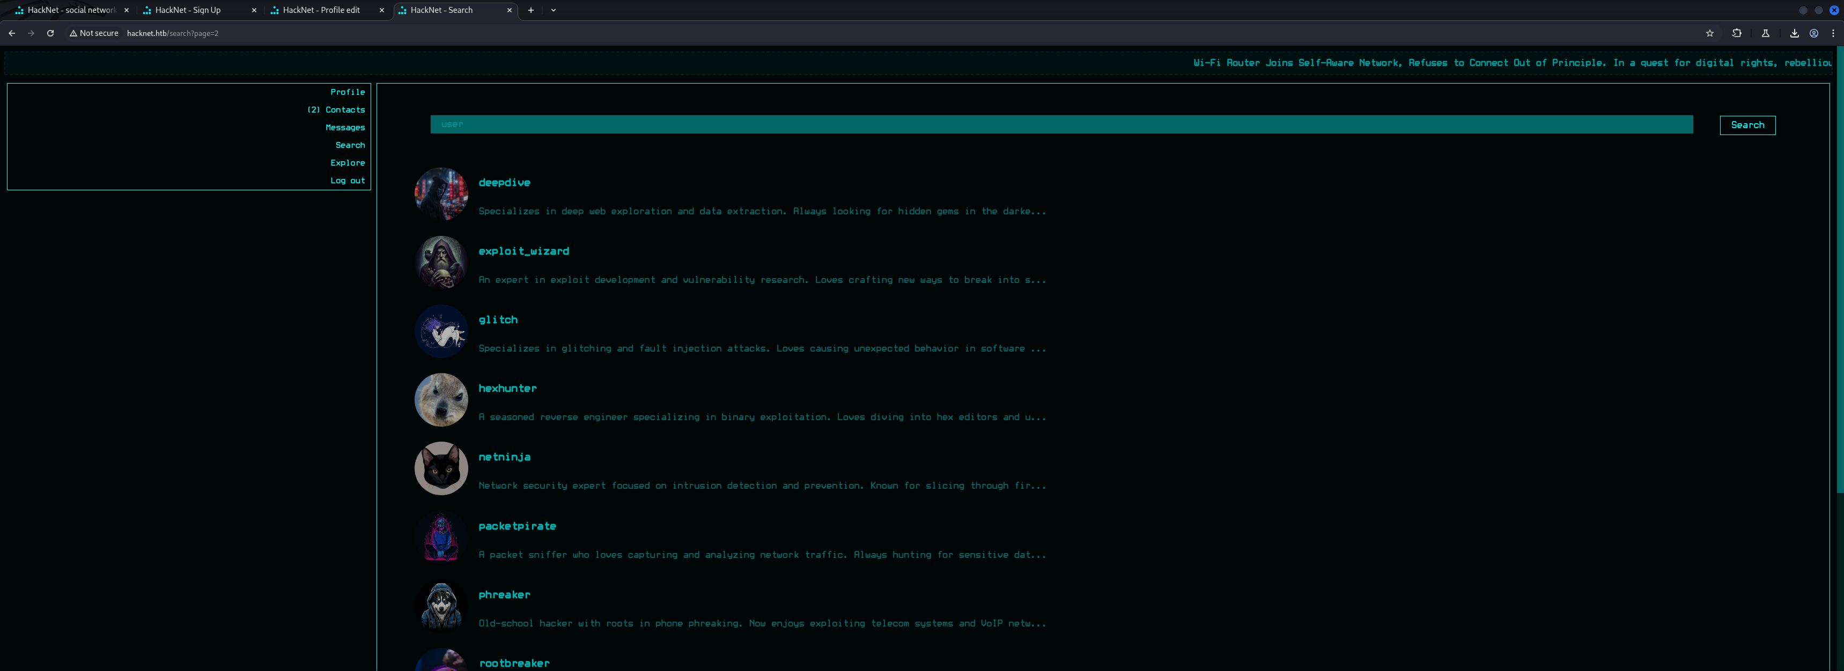The image size is (1844, 671).
Task: Click the new tab plus icon
Action: point(530,10)
